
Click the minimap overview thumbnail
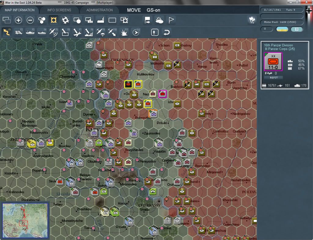pos(25,220)
